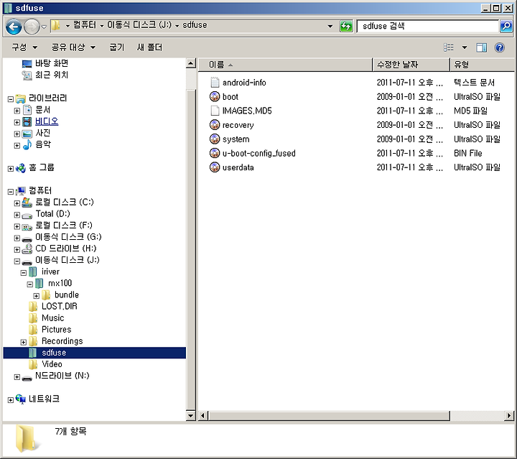Click the green refresh address icon
Image resolution: width=517 pixels, height=459 pixels.
coord(346,26)
